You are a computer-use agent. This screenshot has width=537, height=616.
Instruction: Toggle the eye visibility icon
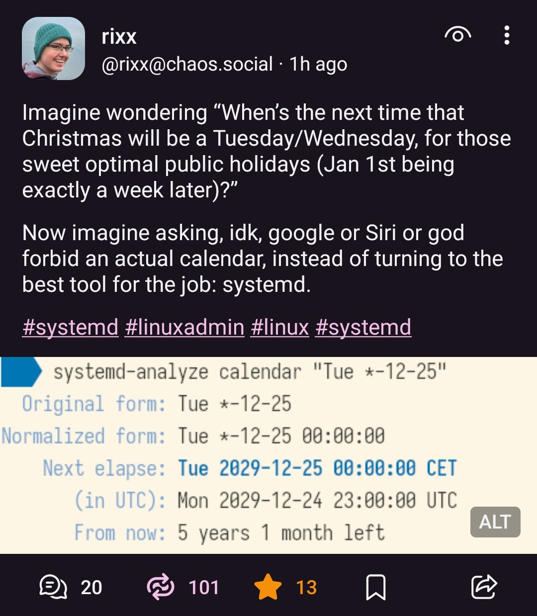click(x=457, y=35)
